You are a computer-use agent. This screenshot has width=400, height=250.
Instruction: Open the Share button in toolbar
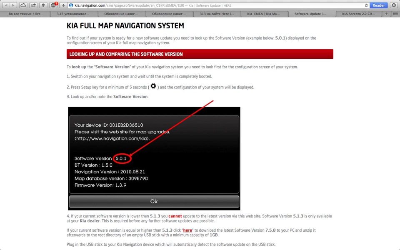coord(33,5)
